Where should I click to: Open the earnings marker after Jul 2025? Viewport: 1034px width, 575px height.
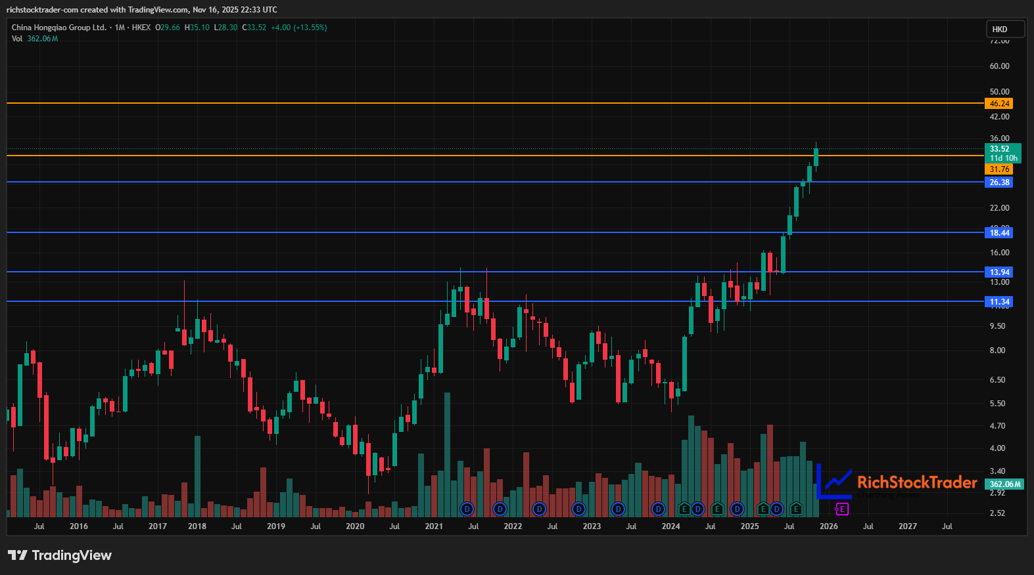(797, 509)
